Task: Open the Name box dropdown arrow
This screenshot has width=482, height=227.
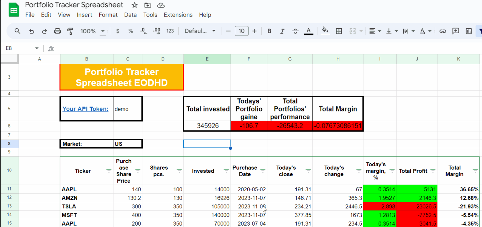Action: [37, 48]
